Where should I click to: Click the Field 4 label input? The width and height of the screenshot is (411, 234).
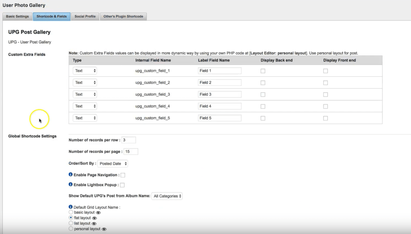coord(220,106)
